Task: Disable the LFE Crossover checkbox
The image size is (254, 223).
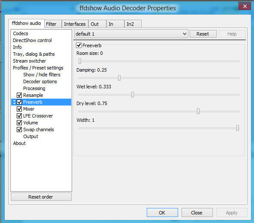Action: 19,116
